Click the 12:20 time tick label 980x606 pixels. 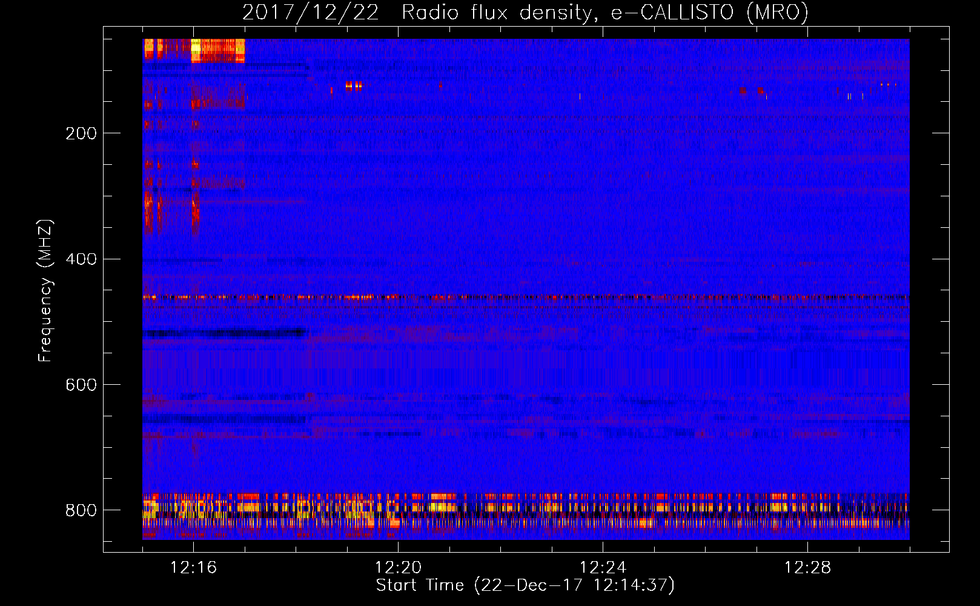(398, 568)
